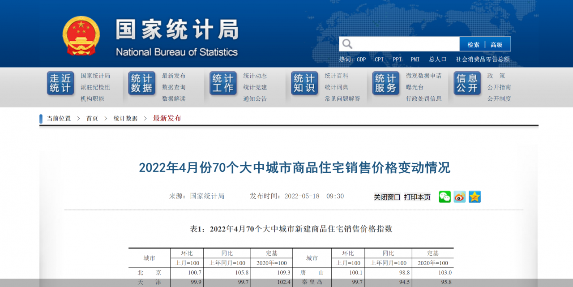Open the 统计工作 blue tile

[x=223, y=83]
